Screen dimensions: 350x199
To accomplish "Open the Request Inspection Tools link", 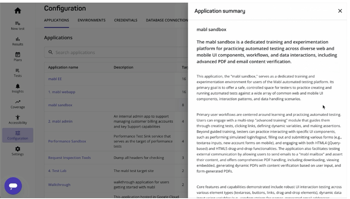I will pos(70,158).
